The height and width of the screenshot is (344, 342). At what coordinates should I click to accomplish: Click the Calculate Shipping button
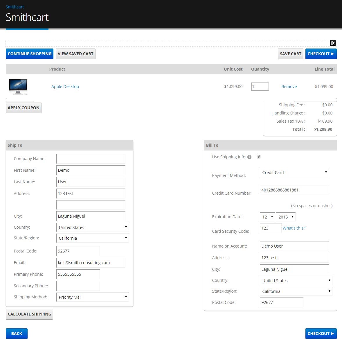[29, 314]
